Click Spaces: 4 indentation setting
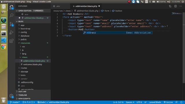This screenshot has height=104, width=185. click(x=130, y=102)
